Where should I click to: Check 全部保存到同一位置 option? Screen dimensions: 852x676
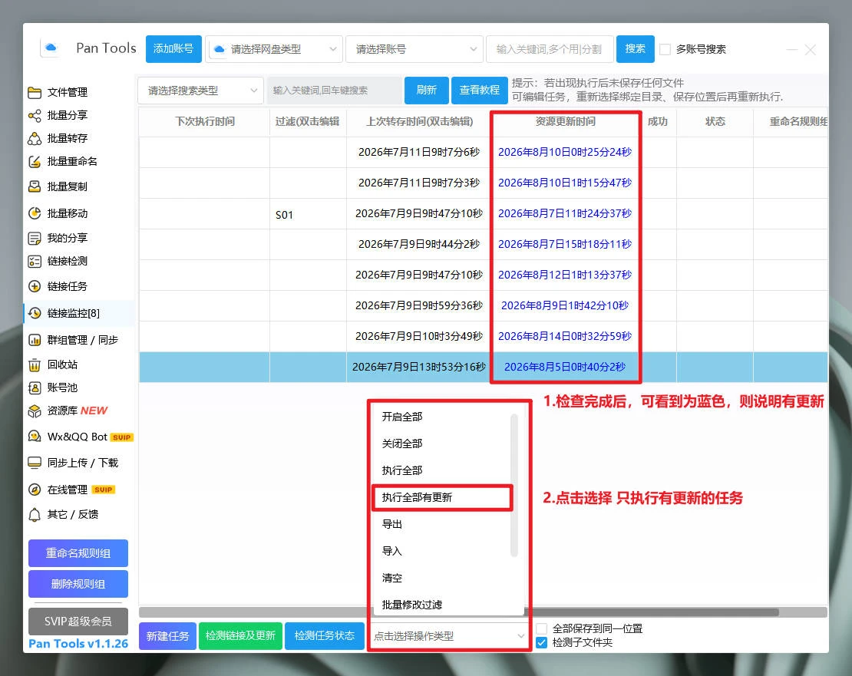(x=541, y=628)
